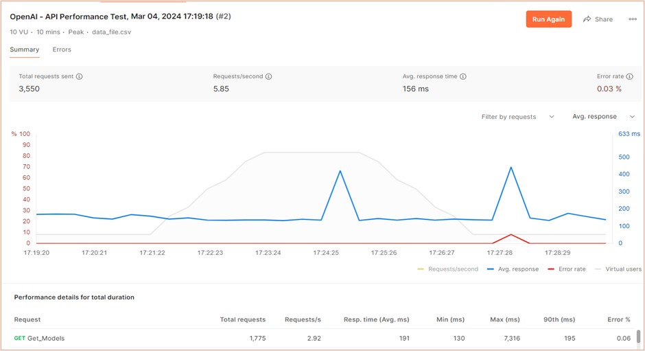Image resolution: width=645 pixels, height=351 pixels.
Task: Click the 7,316 max response cell
Action: tap(512, 338)
